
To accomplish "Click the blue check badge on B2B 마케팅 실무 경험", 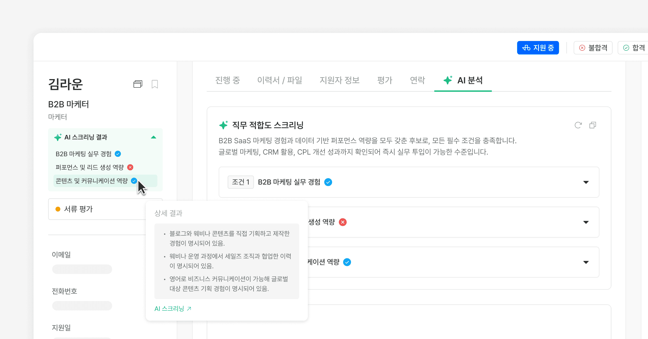I will (x=118, y=154).
